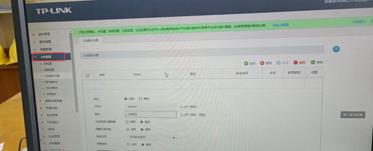Click the SSID column header
Screen dimensions: 373x151
[x=137, y=74]
